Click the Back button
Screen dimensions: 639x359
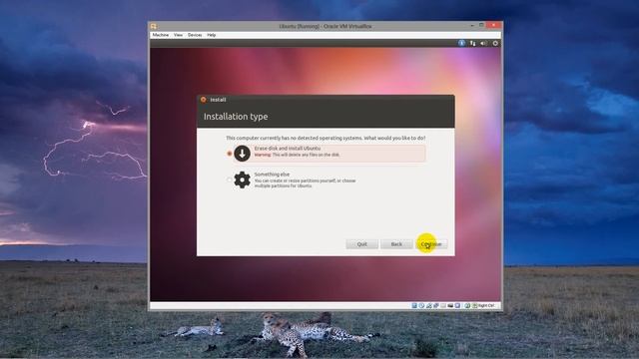[396, 244]
